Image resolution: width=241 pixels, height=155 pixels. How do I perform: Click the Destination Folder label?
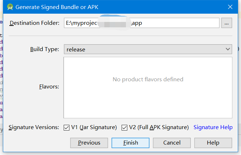pyautogui.click(x=35, y=23)
